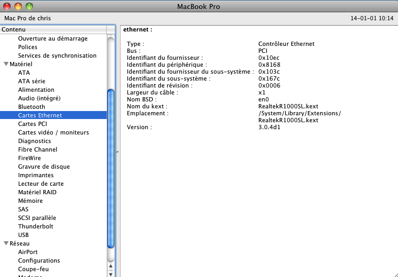Click the Contrôleur Ethernet type value
This screenshot has height=277, width=398.
pyautogui.click(x=286, y=44)
